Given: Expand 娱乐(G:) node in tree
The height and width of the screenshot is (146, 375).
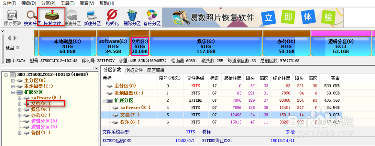Looking at the screenshot, I should click(x=19, y=110).
